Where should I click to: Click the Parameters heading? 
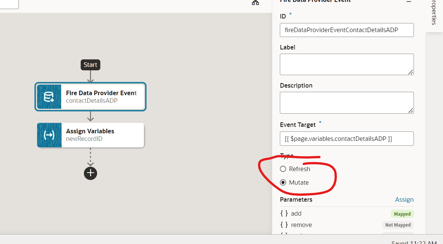click(296, 199)
